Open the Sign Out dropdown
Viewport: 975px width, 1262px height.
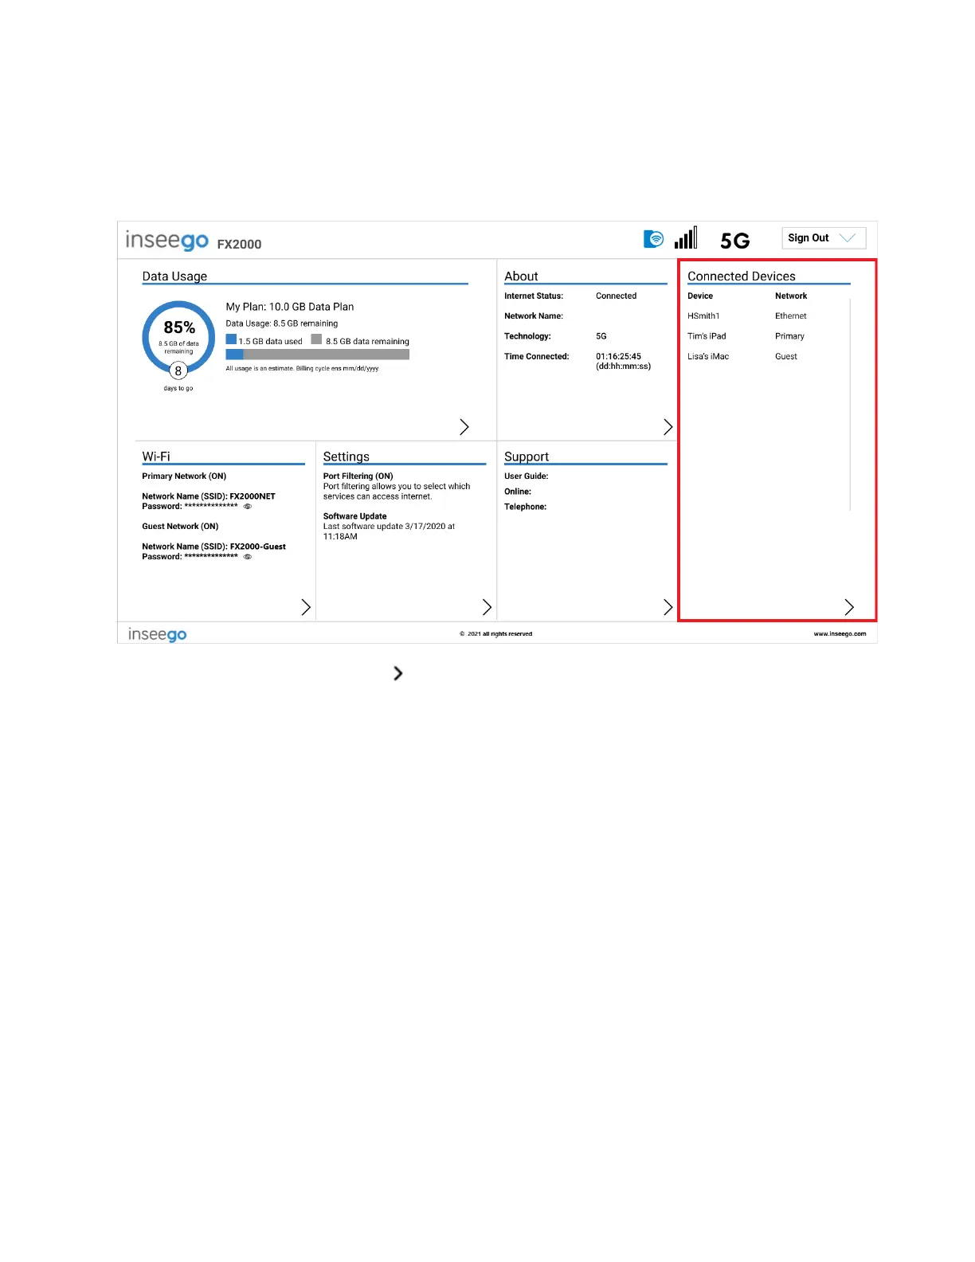pos(824,237)
